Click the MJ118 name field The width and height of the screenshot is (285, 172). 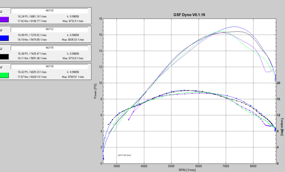click(50, 66)
